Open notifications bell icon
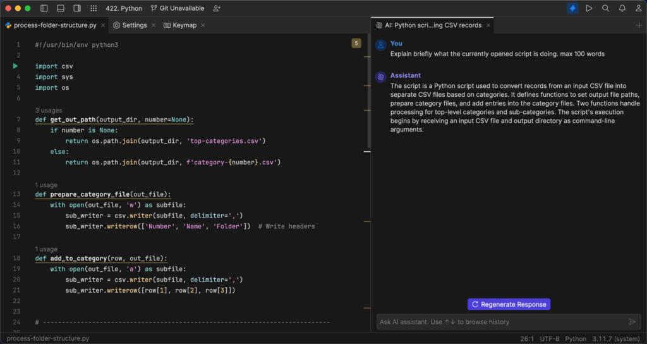This screenshot has width=647, height=344. [x=622, y=8]
